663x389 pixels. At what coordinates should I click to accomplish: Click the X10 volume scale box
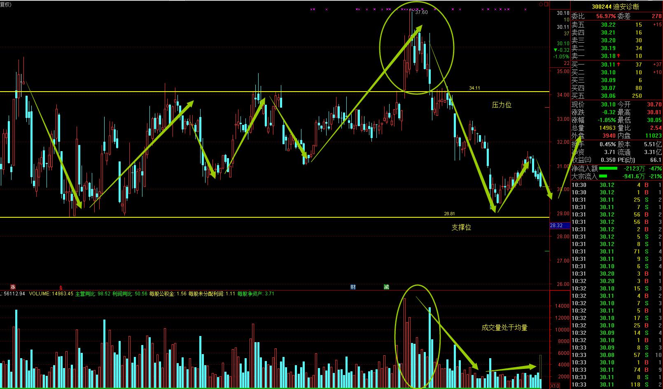coord(555,386)
